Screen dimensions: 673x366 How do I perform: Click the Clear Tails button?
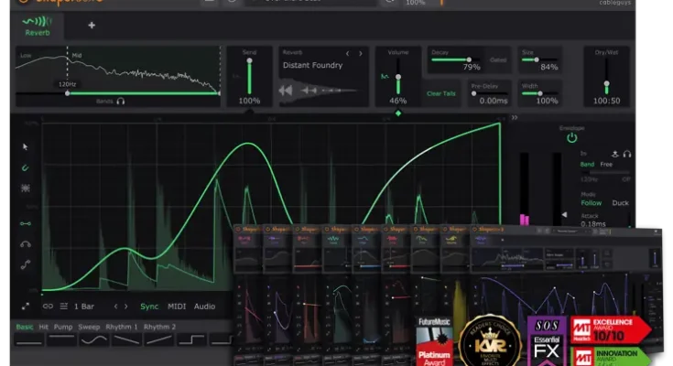coord(443,93)
